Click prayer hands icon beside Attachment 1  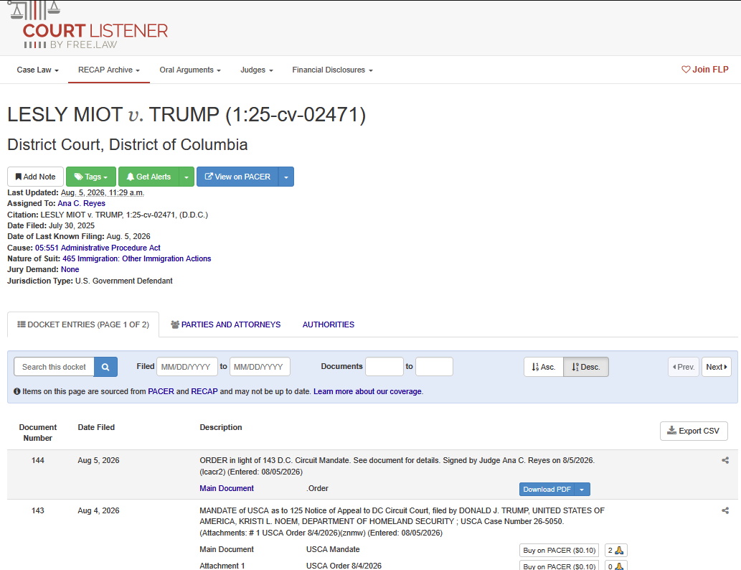coord(615,566)
